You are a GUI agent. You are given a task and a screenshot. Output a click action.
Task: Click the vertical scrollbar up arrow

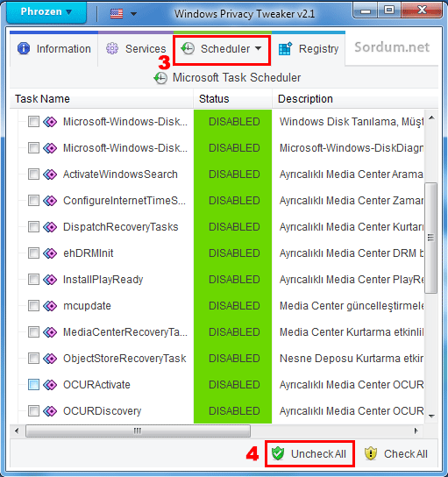(x=431, y=117)
